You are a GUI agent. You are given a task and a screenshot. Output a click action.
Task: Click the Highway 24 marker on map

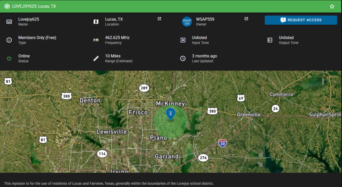pos(275,108)
